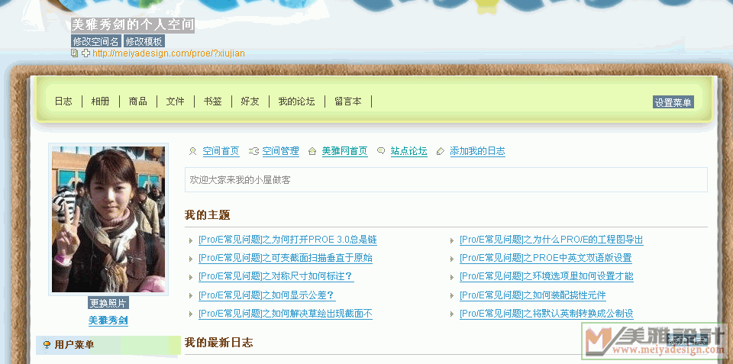
Task: Click arrow bullet before 对称尺寸如何标注
Action: click(x=191, y=277)
